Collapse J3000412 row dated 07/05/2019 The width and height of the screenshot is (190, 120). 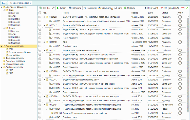pyautogui.click(x=44, y=25)
